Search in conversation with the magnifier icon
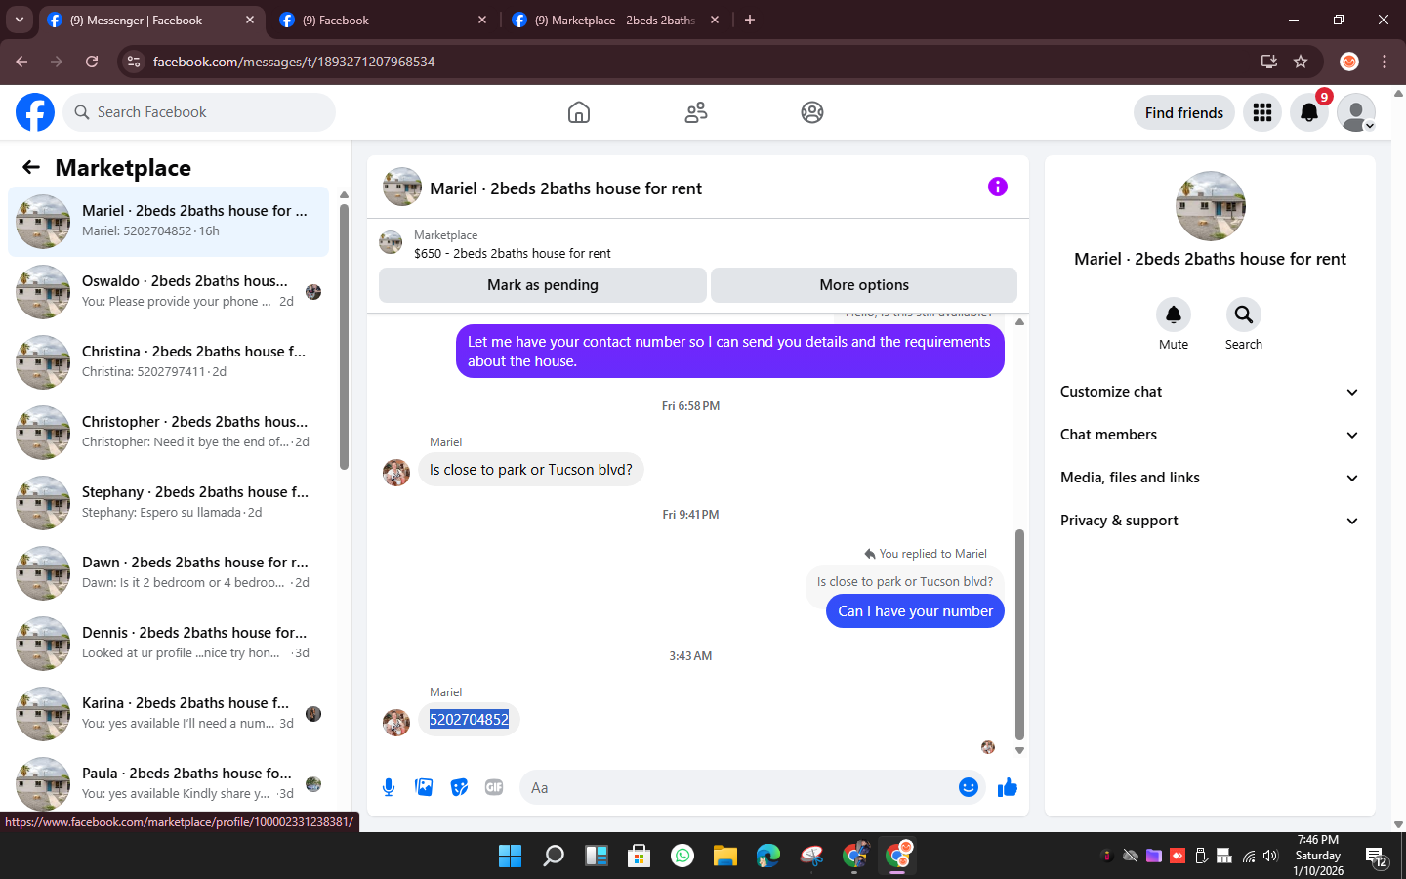Screen dimensions: 1406x879 1244,314
